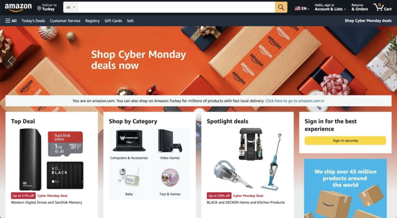Image resolution: width=397 pixels, height=218 pixels.
Task: Expand the EN language dropdown
Action: 306,9
